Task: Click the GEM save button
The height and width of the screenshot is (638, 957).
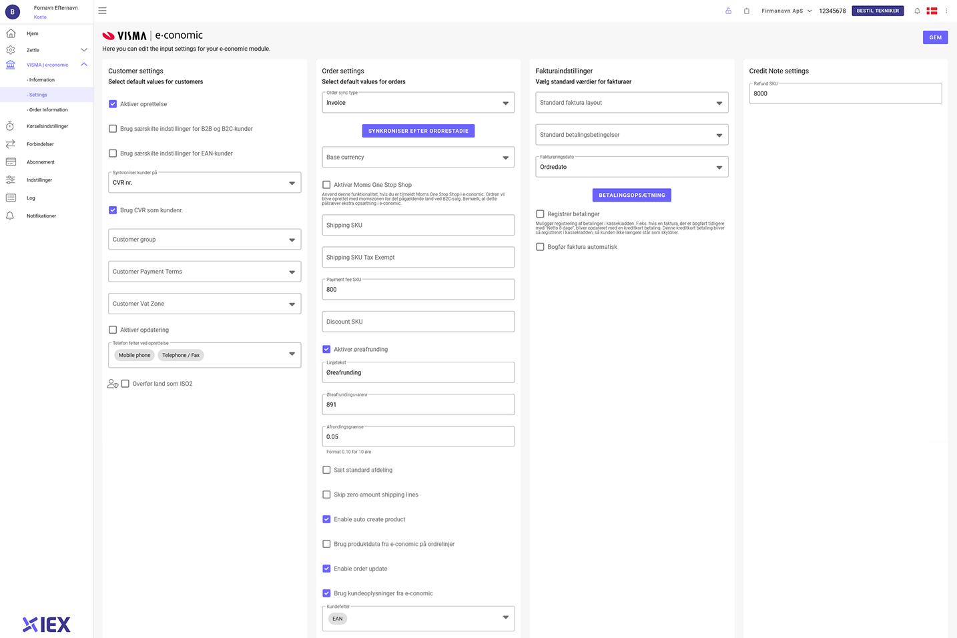Action: (935, 37)
